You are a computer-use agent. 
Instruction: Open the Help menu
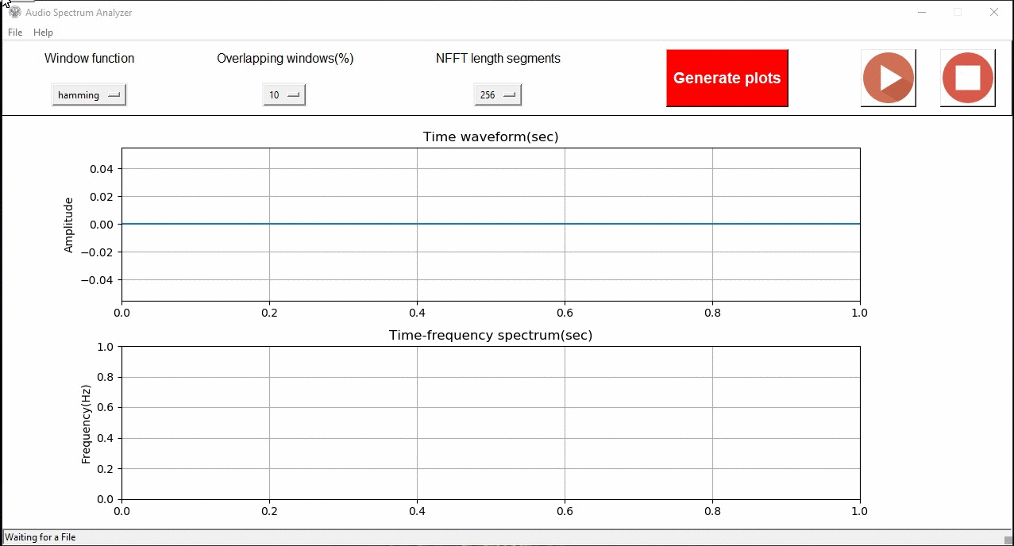[43, 33]
